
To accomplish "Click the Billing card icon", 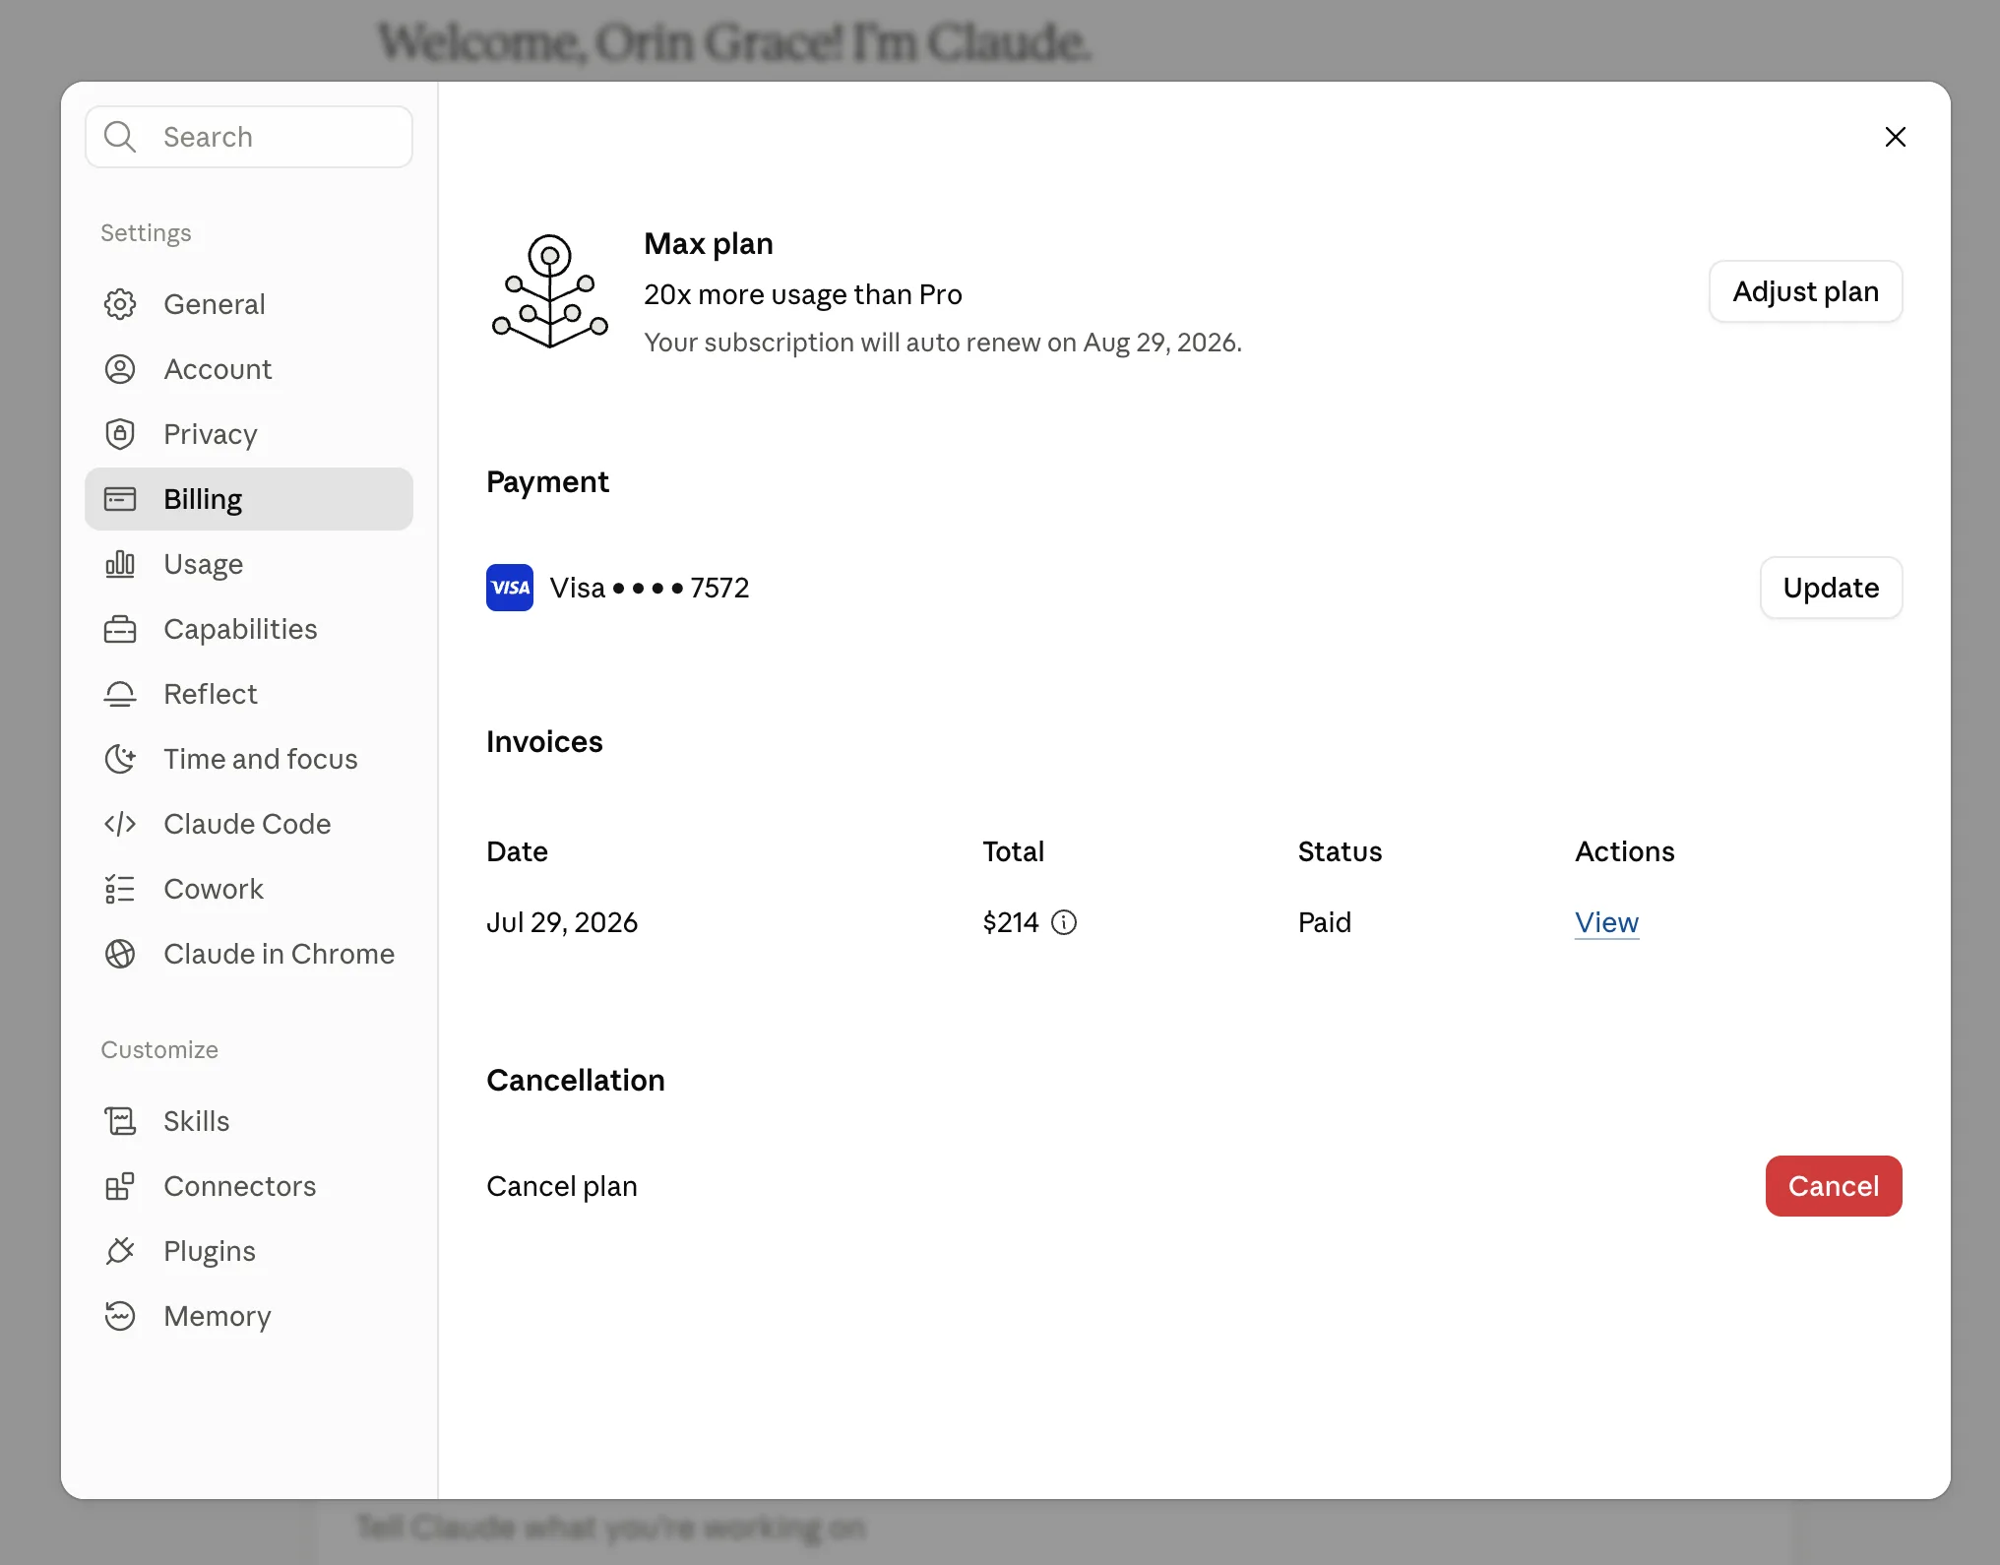I will [x=120, y=499].
